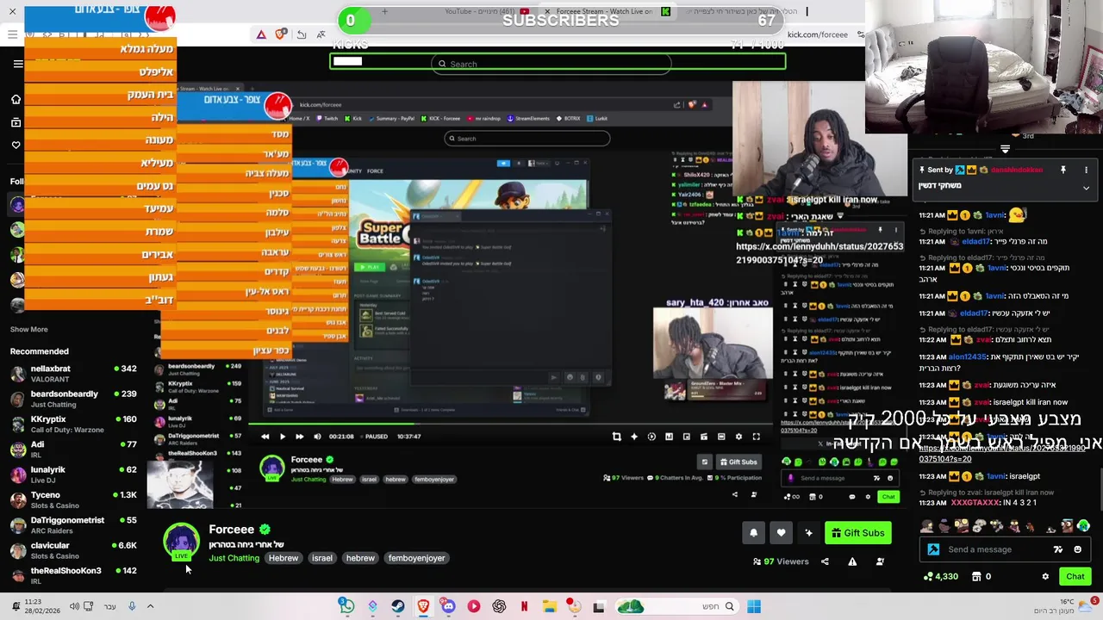Click play button on the inner video player
Screen dimensions: 1103x620
coord(283,437)
